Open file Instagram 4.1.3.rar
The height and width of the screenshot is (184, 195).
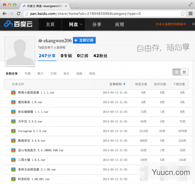(x=32, y=131)
